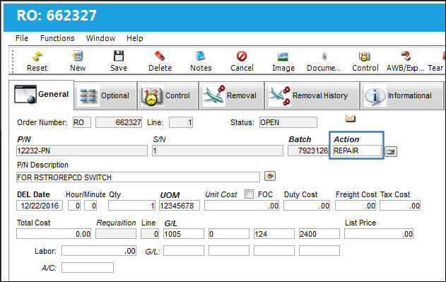This screenshot has width=446, height=282.
Task: Click the DEL Date field 12/22/2016
Action: [40, 206]
